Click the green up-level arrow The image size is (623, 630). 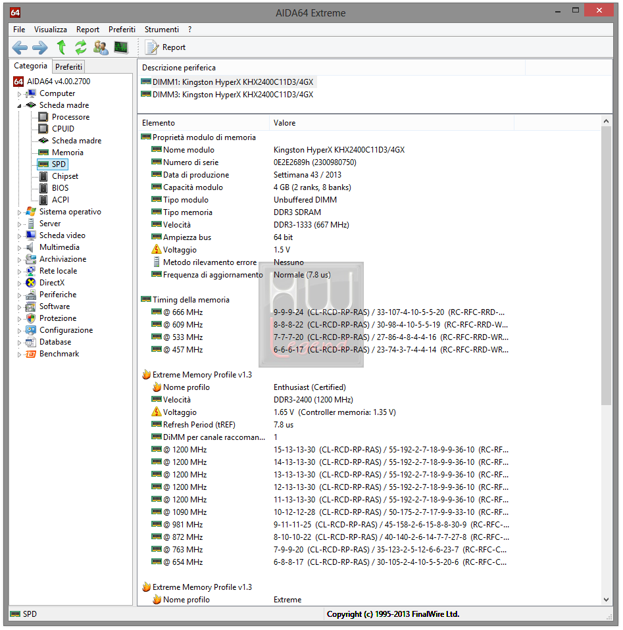pos(61,47)
